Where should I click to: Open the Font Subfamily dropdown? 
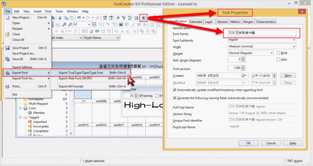294,40
